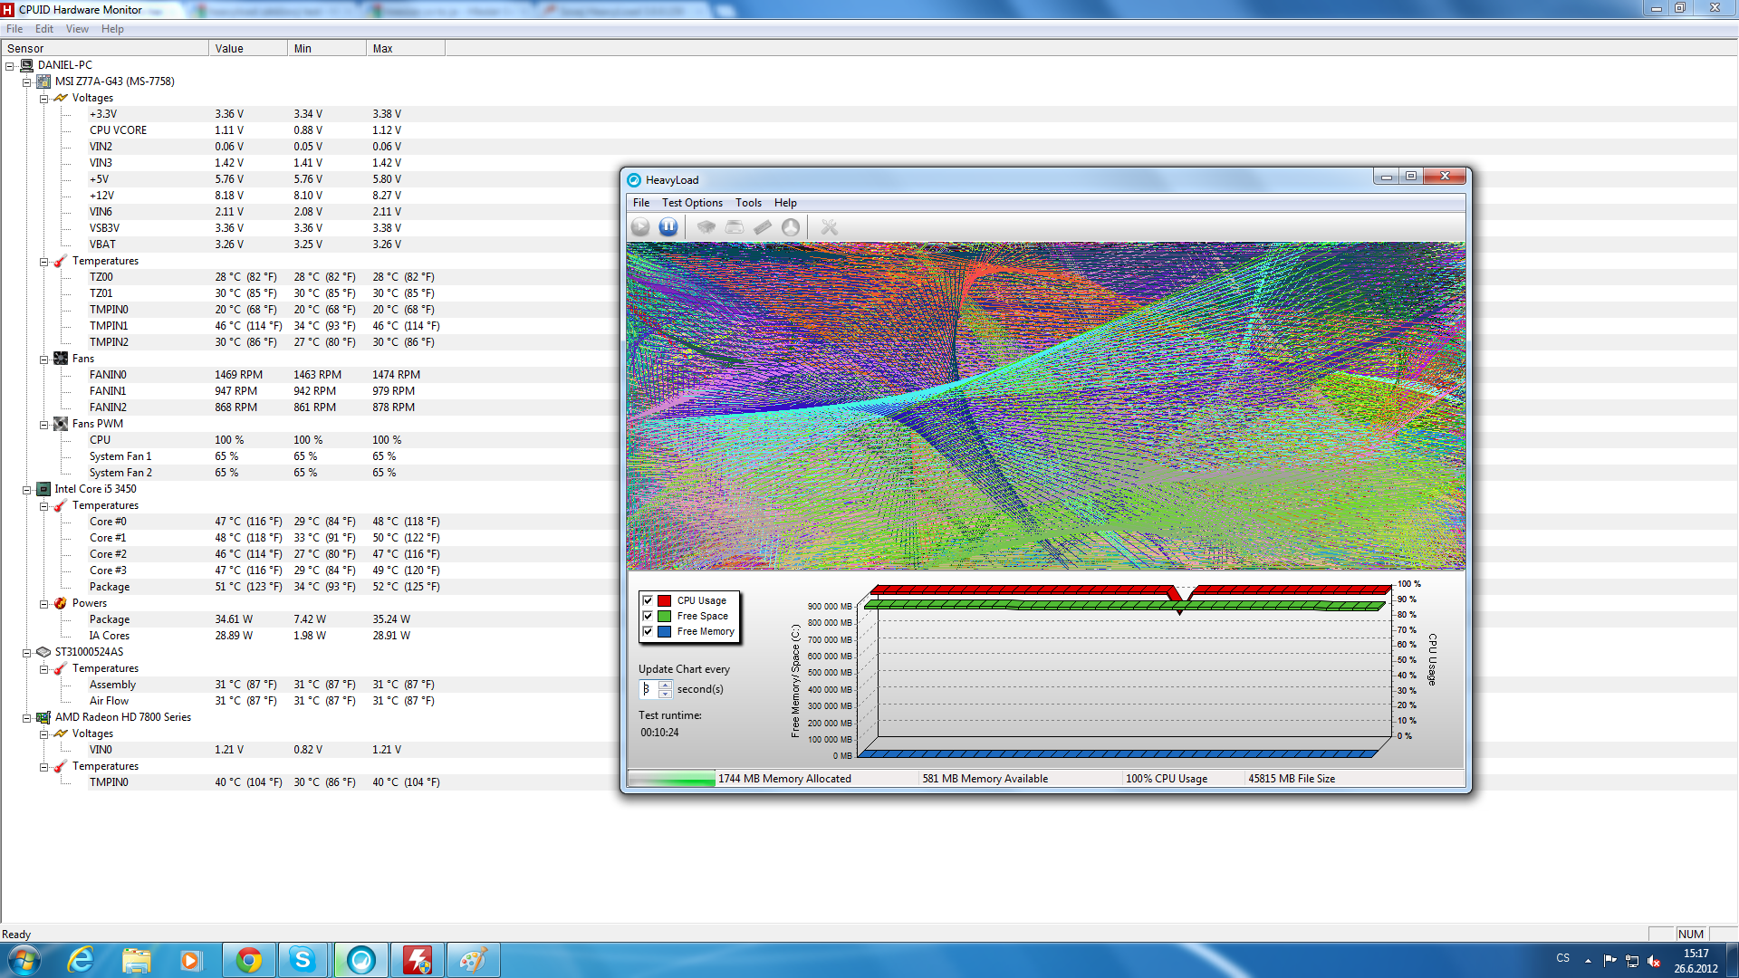This screenshot has height=978, width=1739.
Task: Click the Value column header
Action: pyautogui.click(x=248, y=49)
